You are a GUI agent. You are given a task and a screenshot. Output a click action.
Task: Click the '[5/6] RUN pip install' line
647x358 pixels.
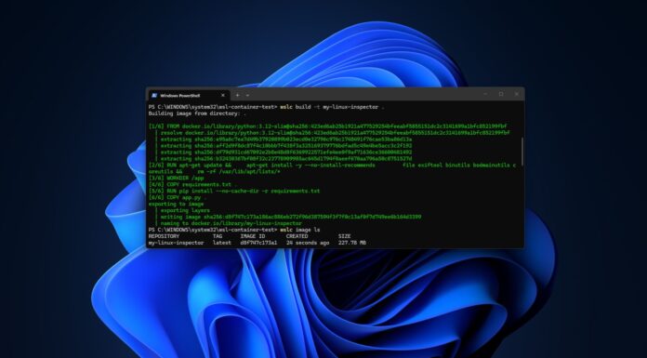point(234,192)
